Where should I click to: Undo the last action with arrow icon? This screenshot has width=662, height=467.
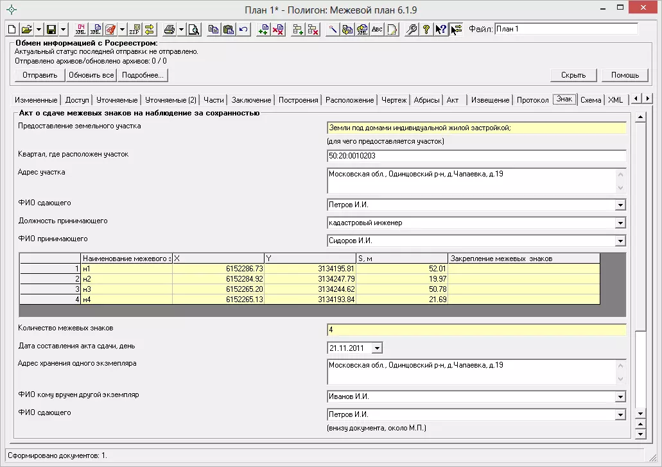click(243, 29)
